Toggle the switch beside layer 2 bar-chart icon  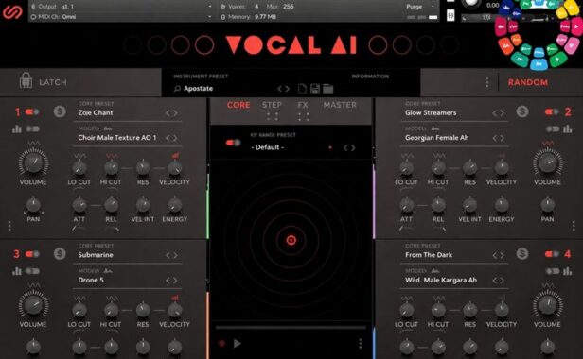point(552,128)
